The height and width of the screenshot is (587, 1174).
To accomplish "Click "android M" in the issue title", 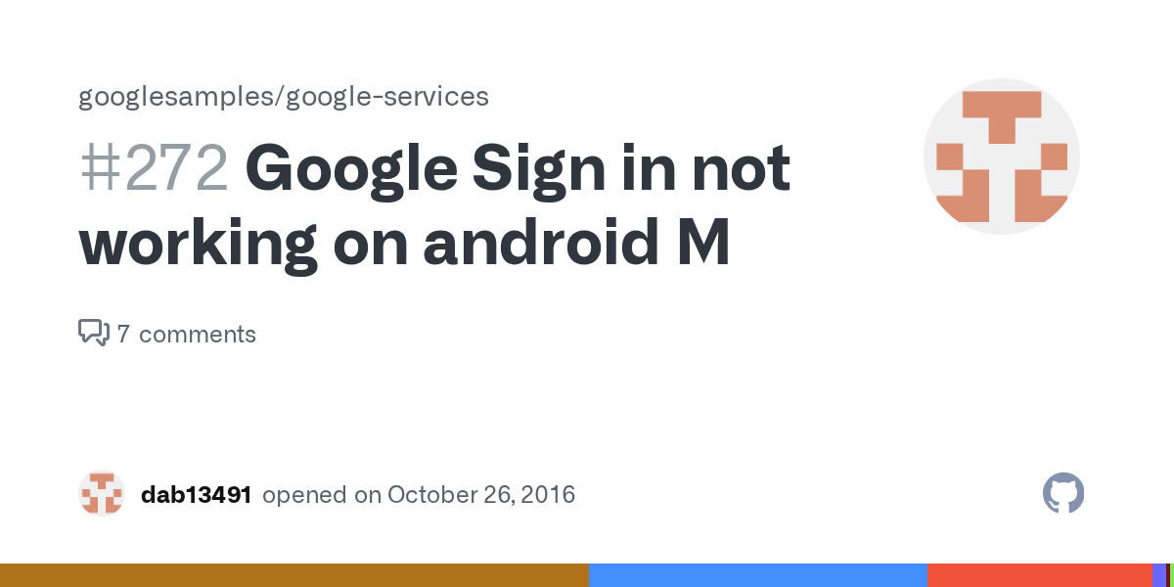I will click(x=577, y=243).
